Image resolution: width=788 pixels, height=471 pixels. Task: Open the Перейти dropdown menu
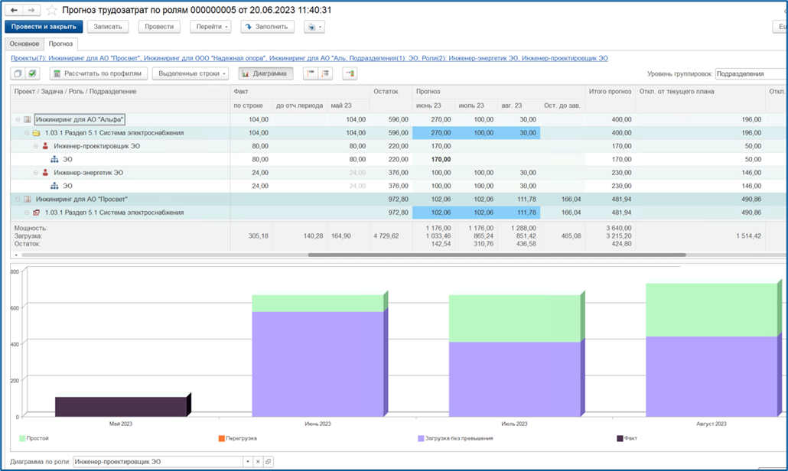coord(210,27)
